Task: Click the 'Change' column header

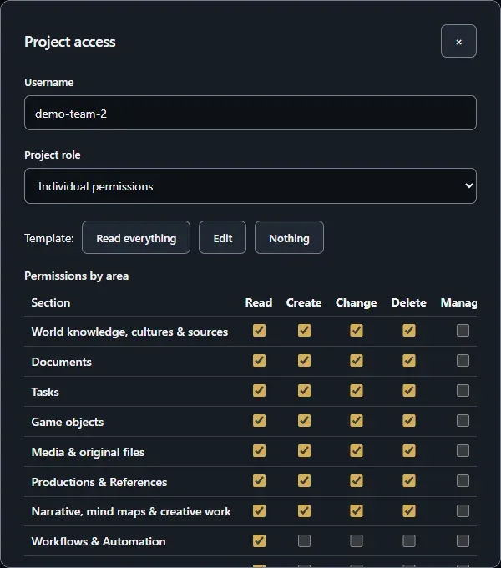Action: (357, 302)
